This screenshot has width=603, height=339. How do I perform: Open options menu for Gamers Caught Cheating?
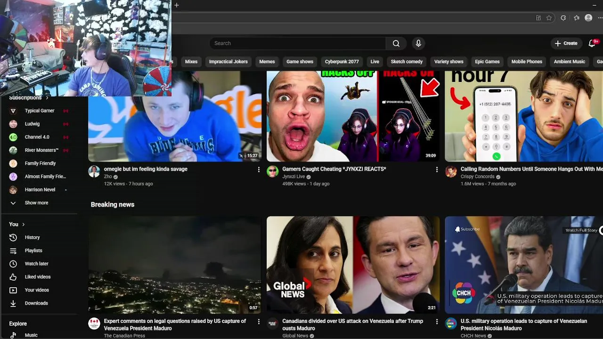(x=437, y=169)
